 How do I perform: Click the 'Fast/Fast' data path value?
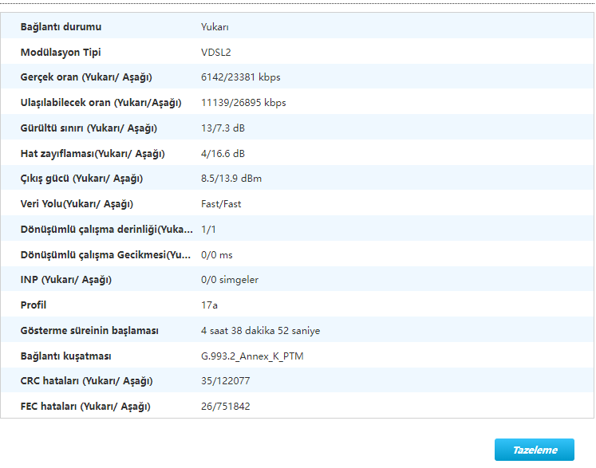pyautogui.click(x=221, y=204)
